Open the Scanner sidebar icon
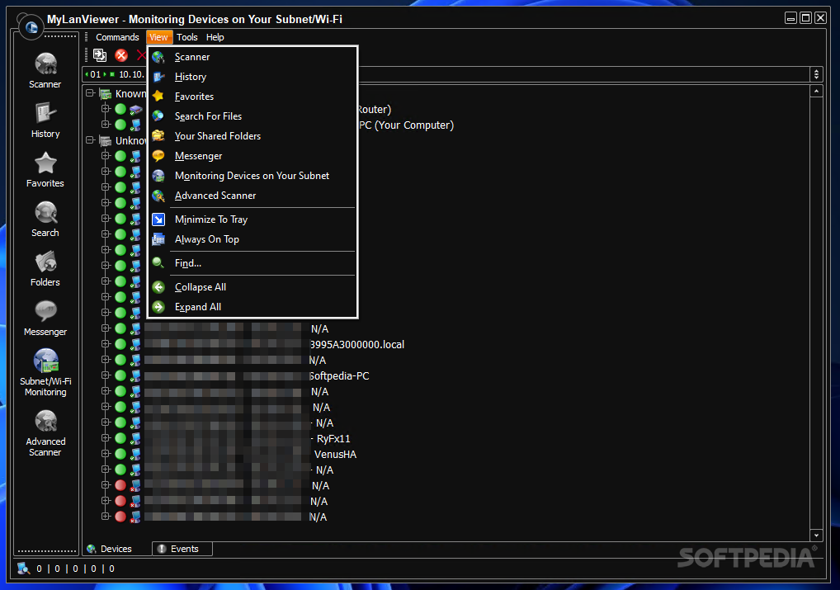840x590 pixels. [x=45, y=71]
